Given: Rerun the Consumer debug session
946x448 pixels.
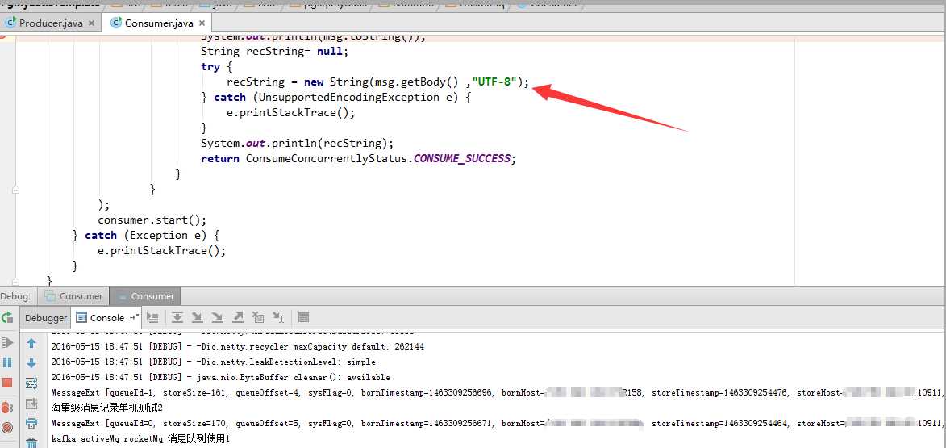Looking at the screenshot, I should pos(7,317).
